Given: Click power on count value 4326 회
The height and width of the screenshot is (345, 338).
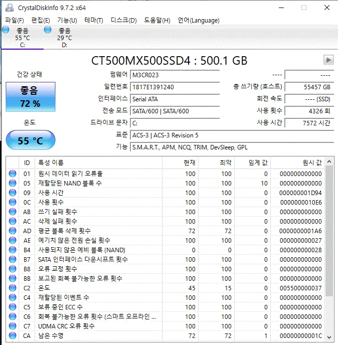Looking at the screenshot, I should [x=309, y=111].
